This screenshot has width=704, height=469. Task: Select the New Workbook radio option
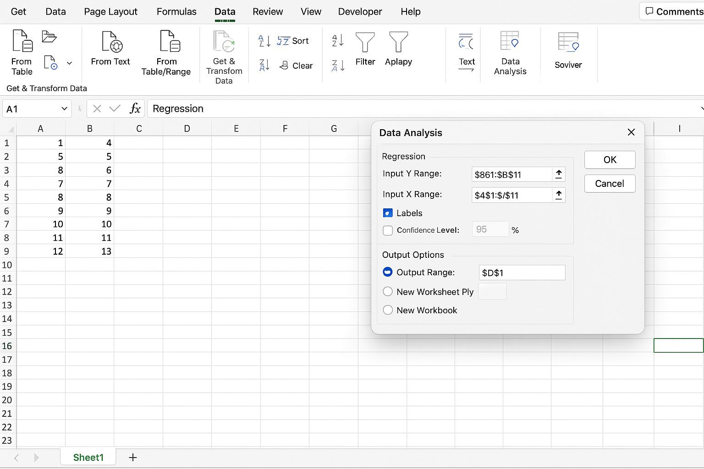pos(388,310)
